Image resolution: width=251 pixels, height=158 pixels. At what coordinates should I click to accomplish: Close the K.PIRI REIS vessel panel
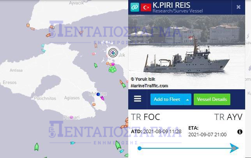click(x=239, y=7)
